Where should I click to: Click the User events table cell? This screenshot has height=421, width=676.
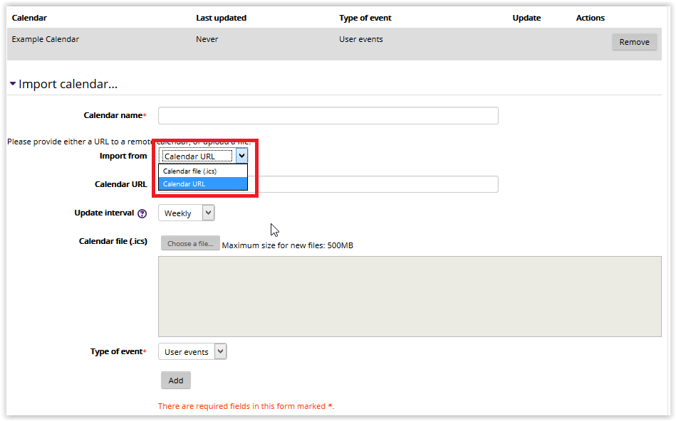[x=361, y=39]
